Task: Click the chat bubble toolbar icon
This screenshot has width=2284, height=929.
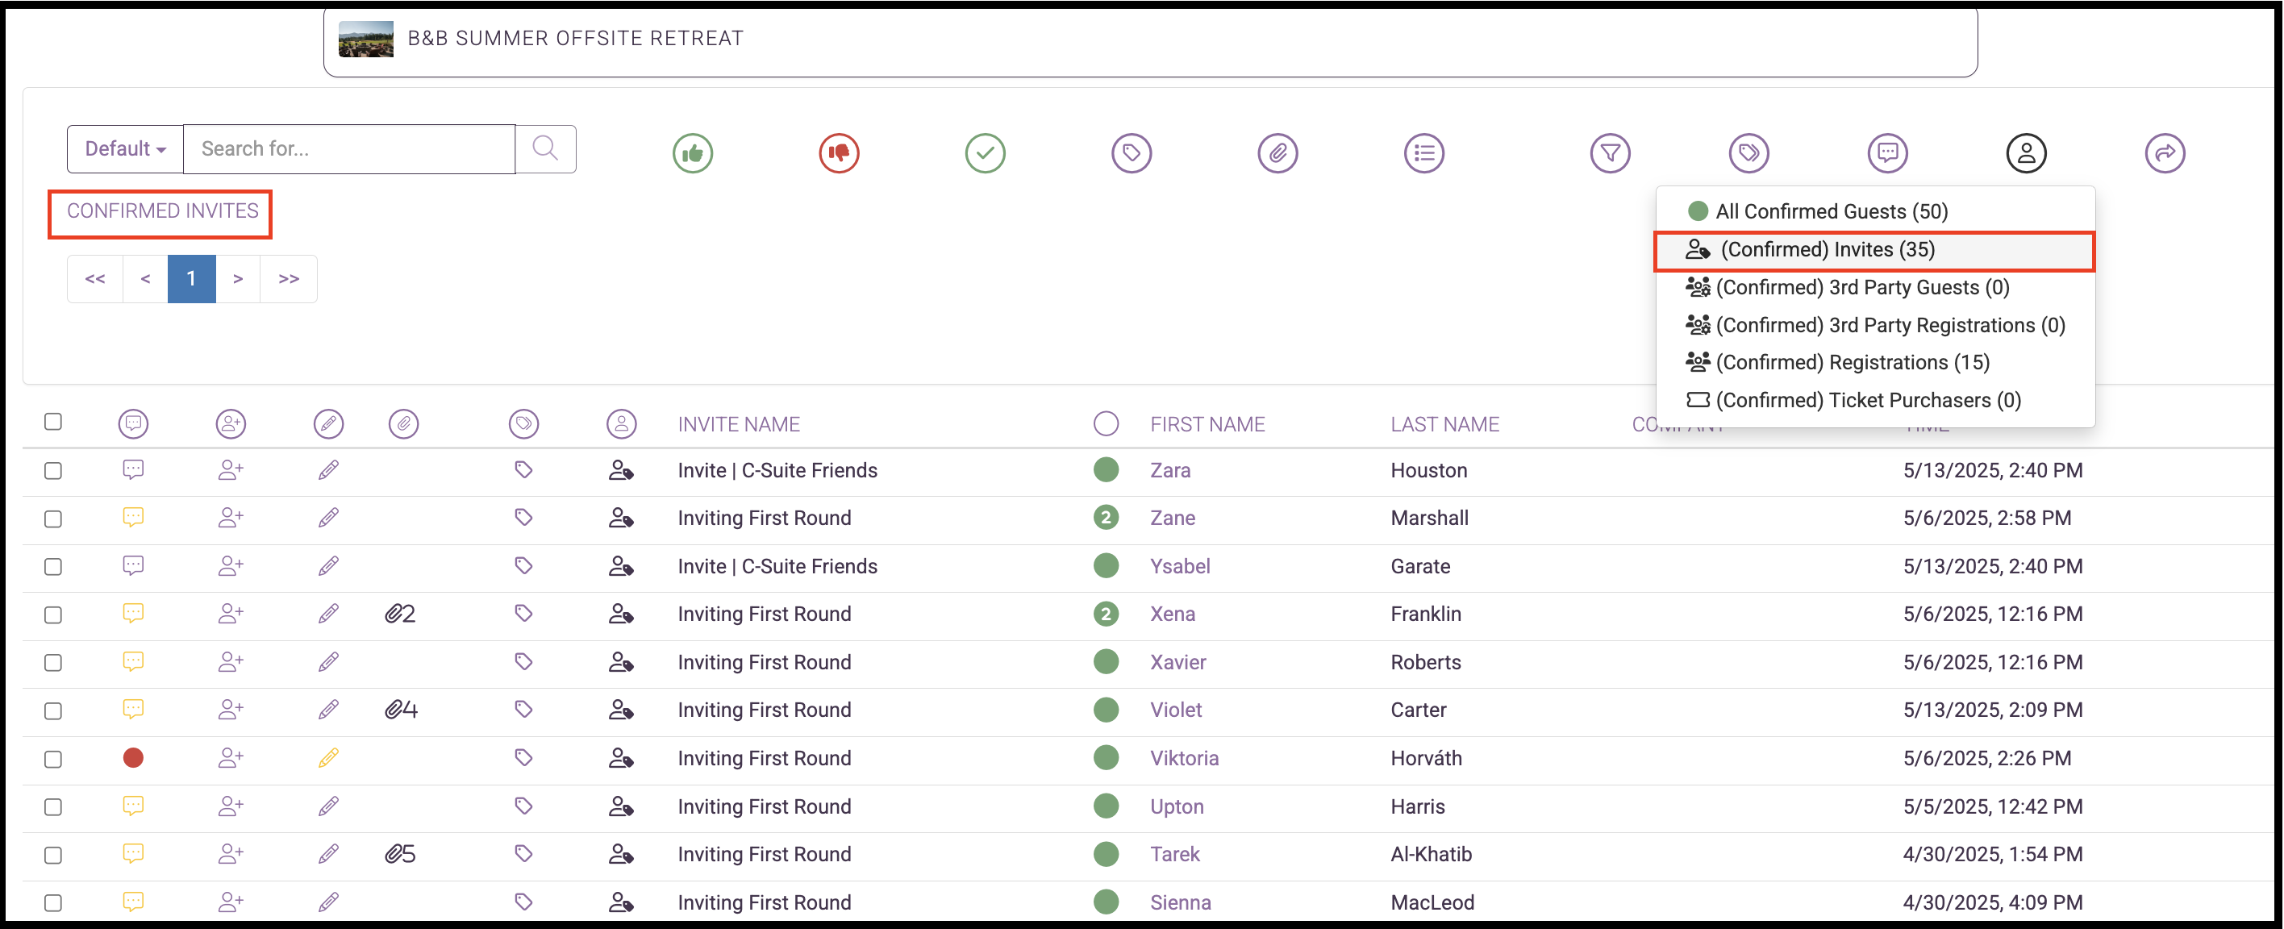Action: [1888, 153]
